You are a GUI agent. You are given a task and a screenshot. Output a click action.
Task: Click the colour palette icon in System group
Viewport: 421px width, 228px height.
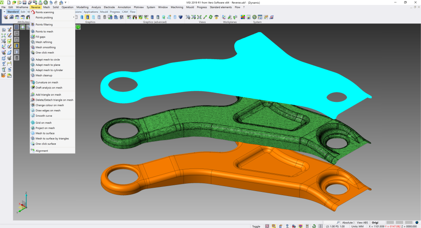pyautogui.click(x=243, y=17)
